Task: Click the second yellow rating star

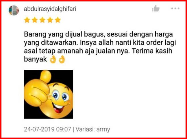Action: point(35,20)
